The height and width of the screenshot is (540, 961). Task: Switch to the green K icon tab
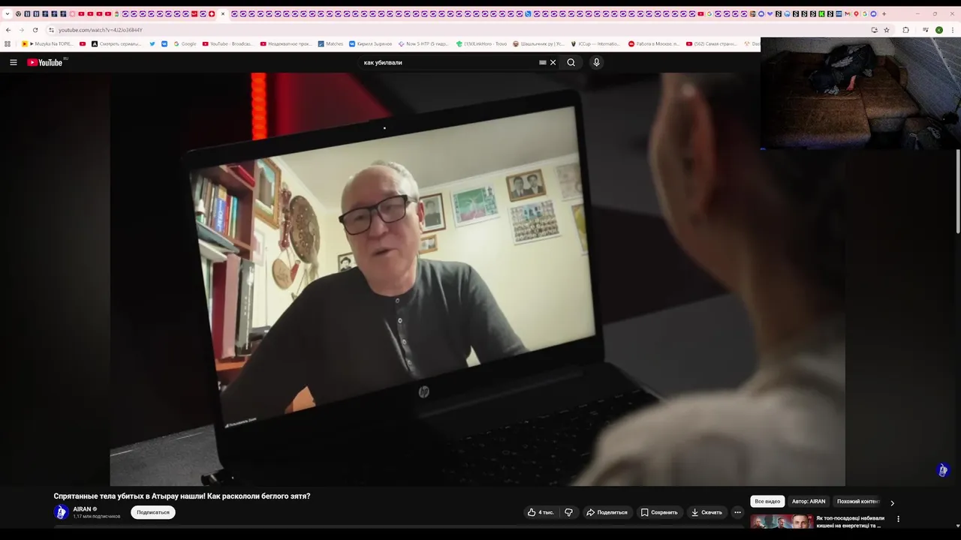[x=822, y=13]
